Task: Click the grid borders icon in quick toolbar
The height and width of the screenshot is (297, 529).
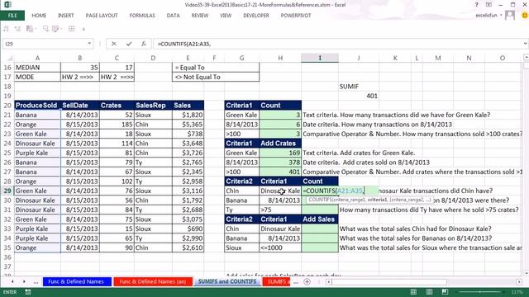Action: 72,29
